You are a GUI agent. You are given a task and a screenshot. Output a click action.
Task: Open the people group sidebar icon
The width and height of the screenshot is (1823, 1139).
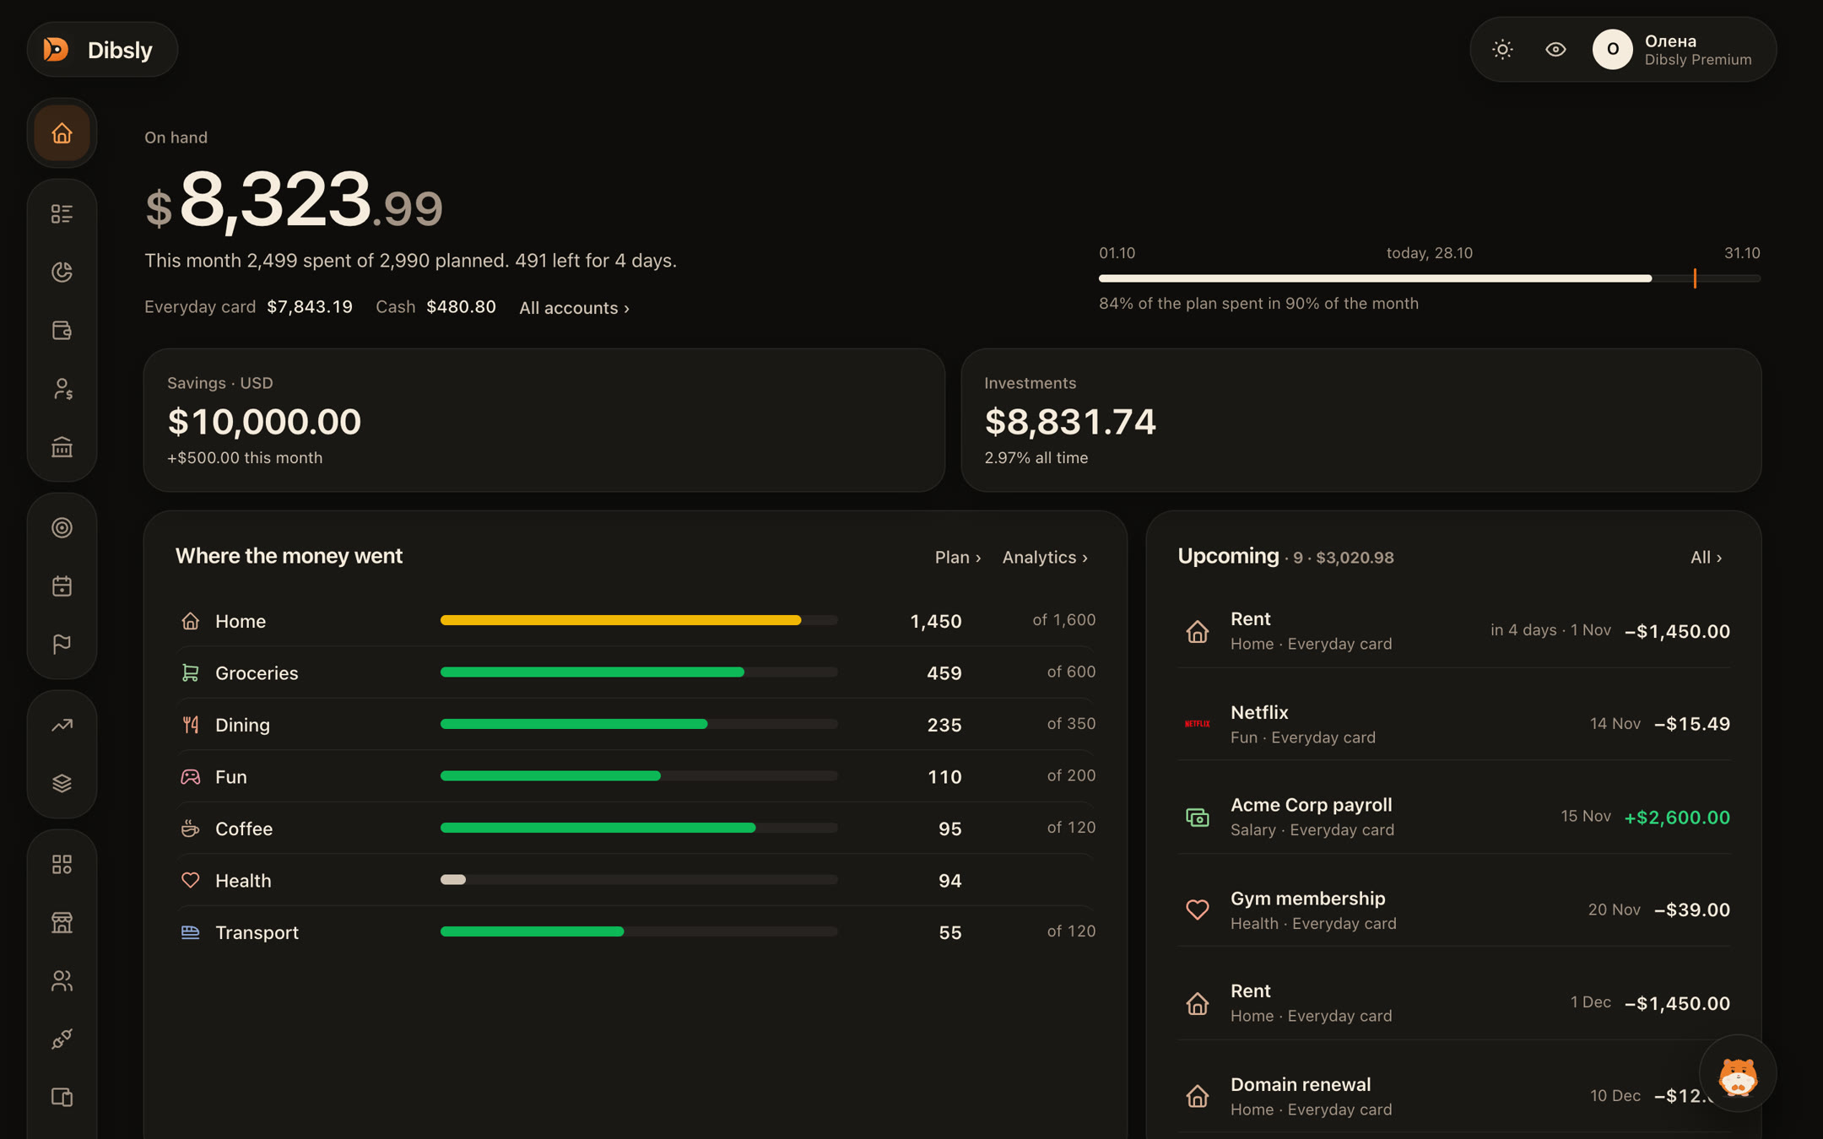62,980
